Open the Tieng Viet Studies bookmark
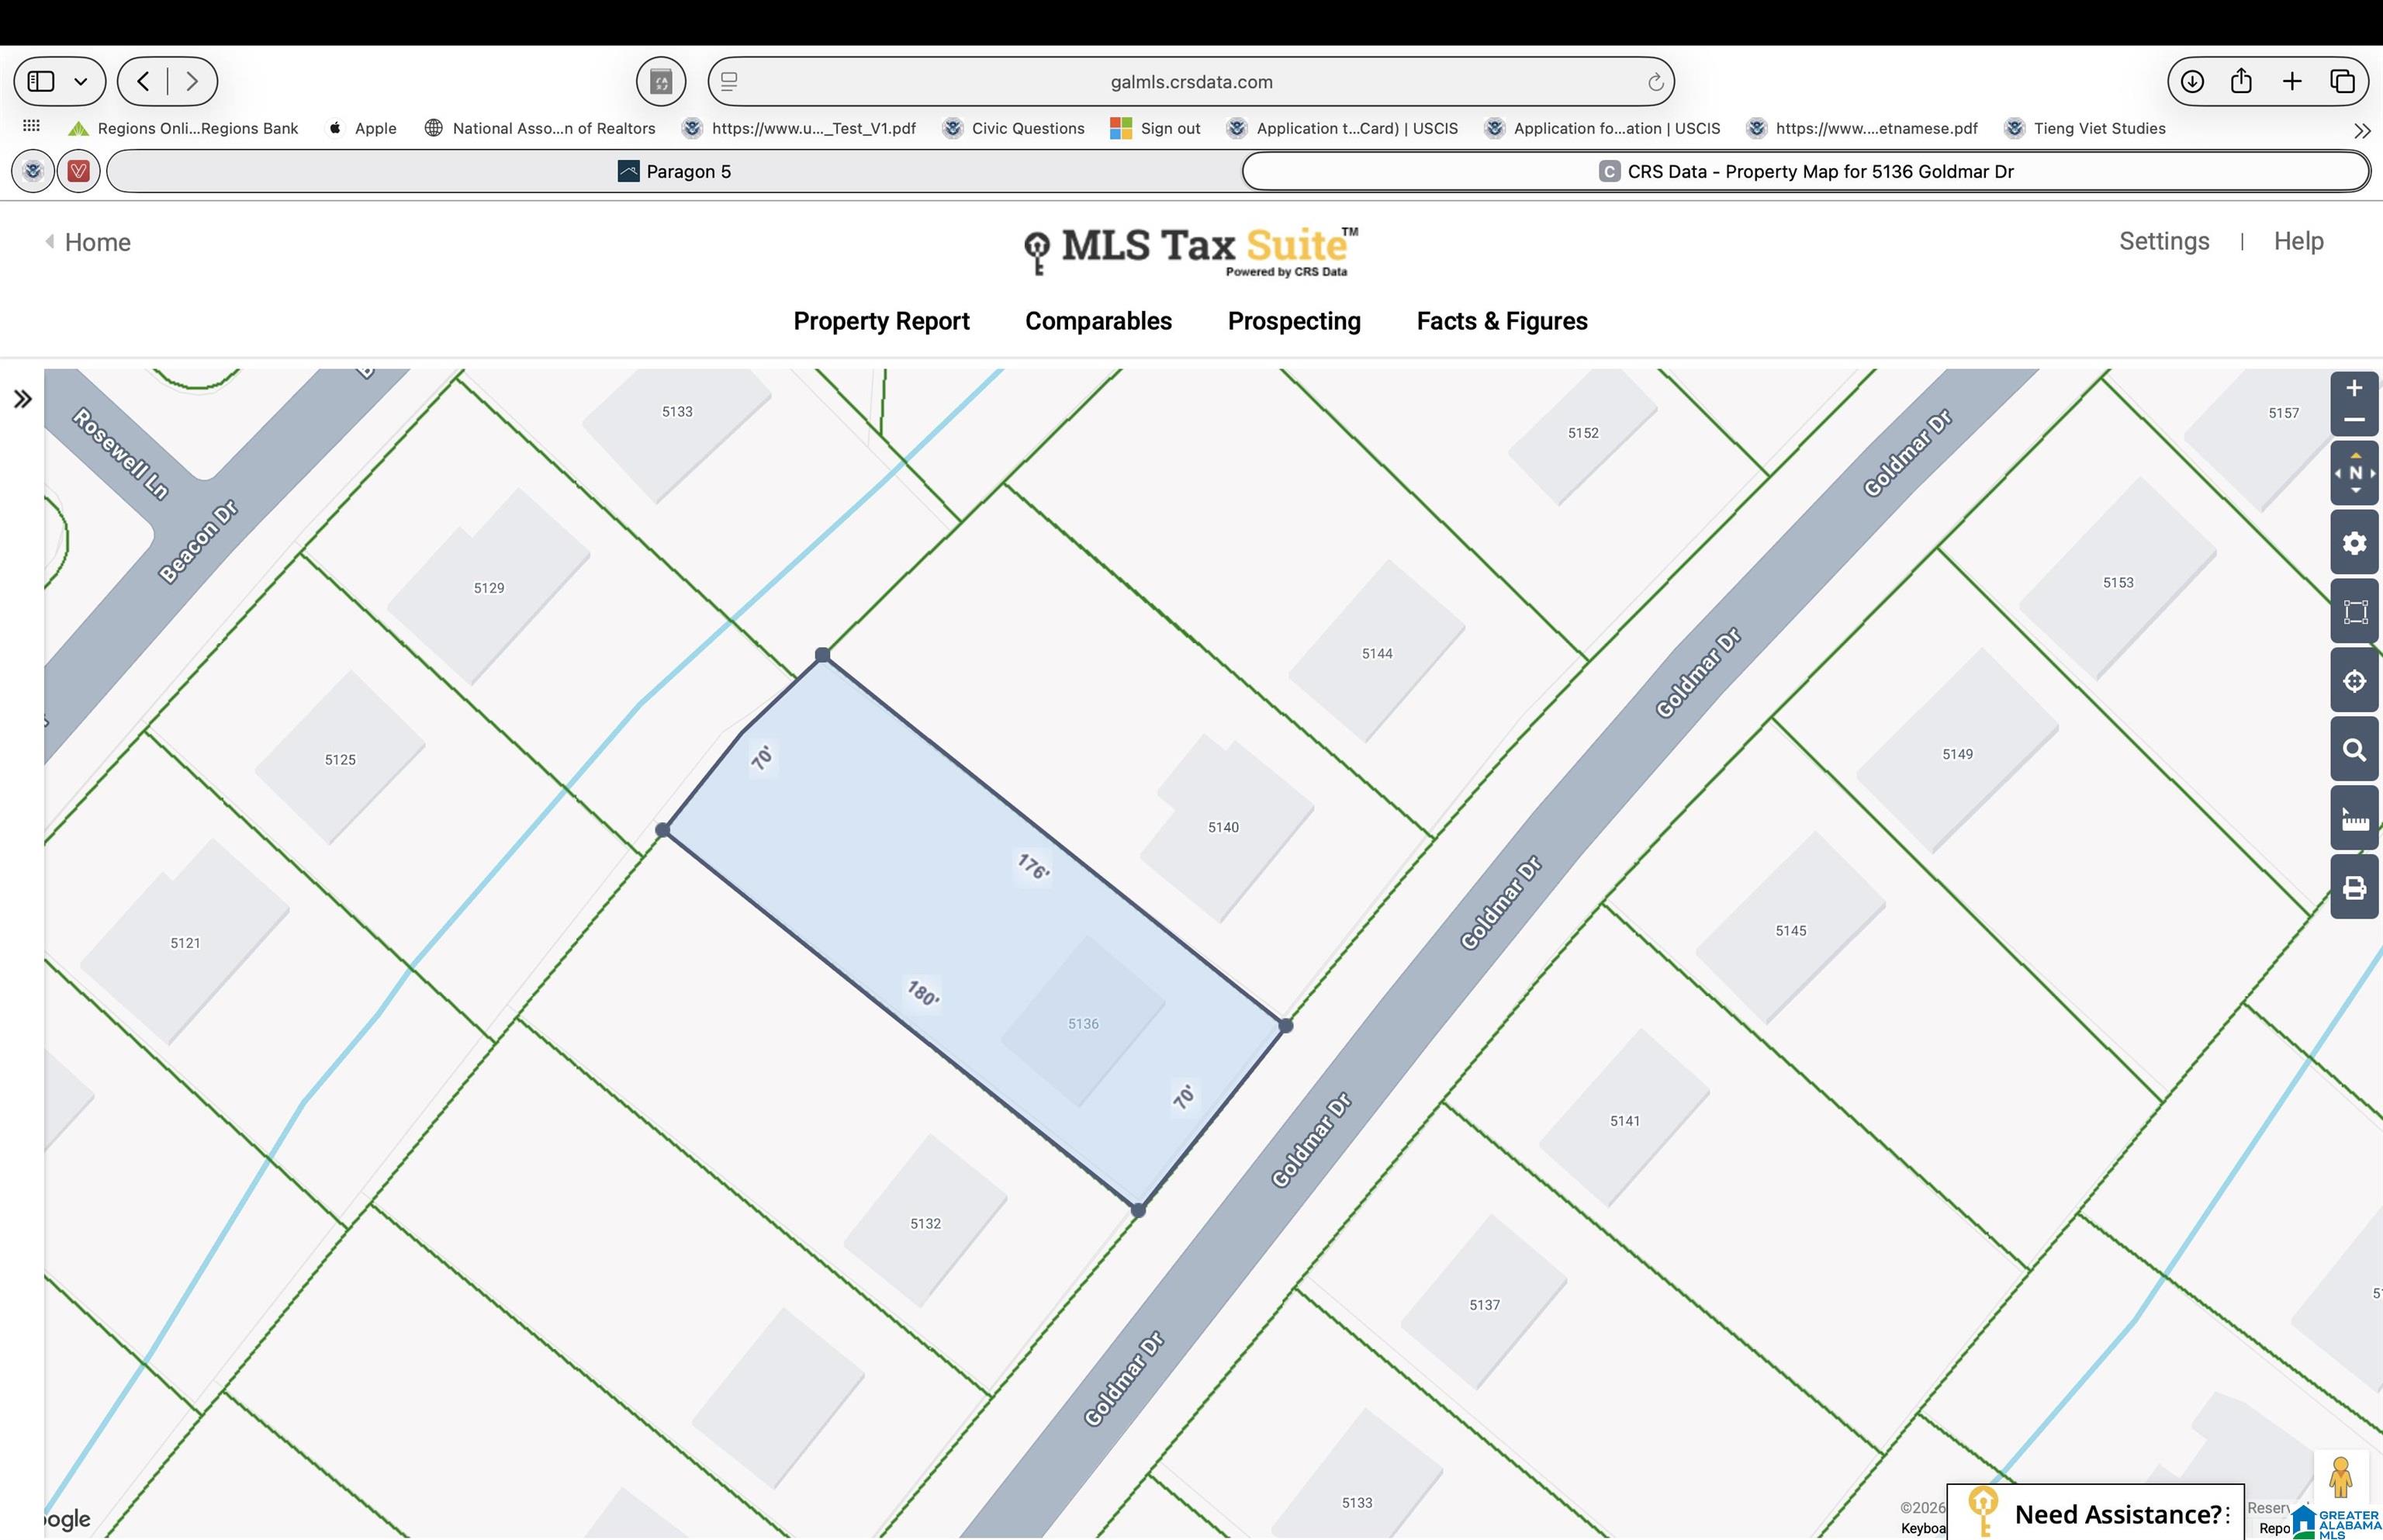The width and height of the screenshot is (2383, 1540). click(x=2085, y=128)
